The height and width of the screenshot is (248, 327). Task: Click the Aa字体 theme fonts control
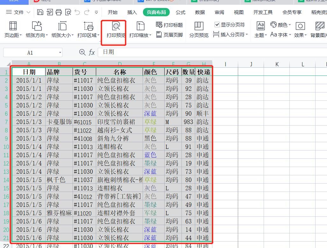click(280, 35)
